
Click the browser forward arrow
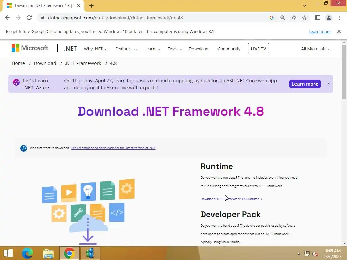(x=18, y=18)
